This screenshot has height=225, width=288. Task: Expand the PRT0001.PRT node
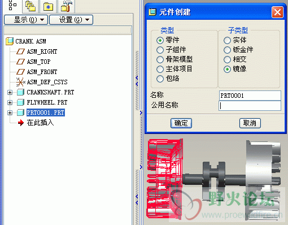(10, 112)
